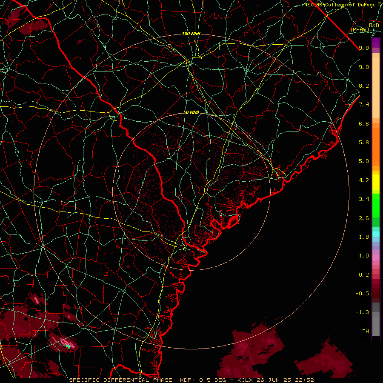The image size is (383, 383).
Task: Click the SPECIFIC DIFFERENTIAL PHASE (KDP) caption
Action: [x=133, y=380]
